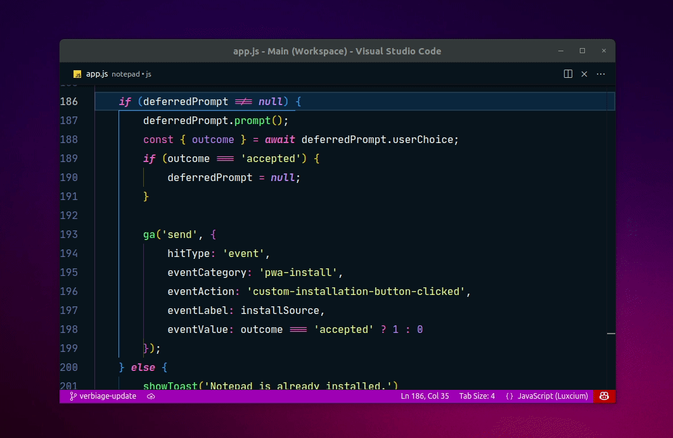The height and width of the screenshot is (438, 673).
Task: Click the await keyword on line 188
Action: 280,140
